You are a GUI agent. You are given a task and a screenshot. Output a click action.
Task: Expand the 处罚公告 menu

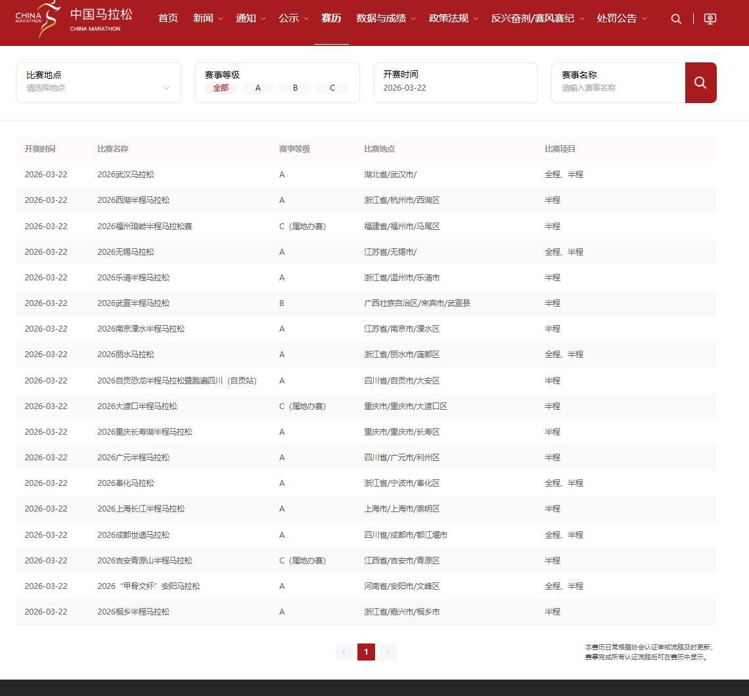[x=622, y=18]
